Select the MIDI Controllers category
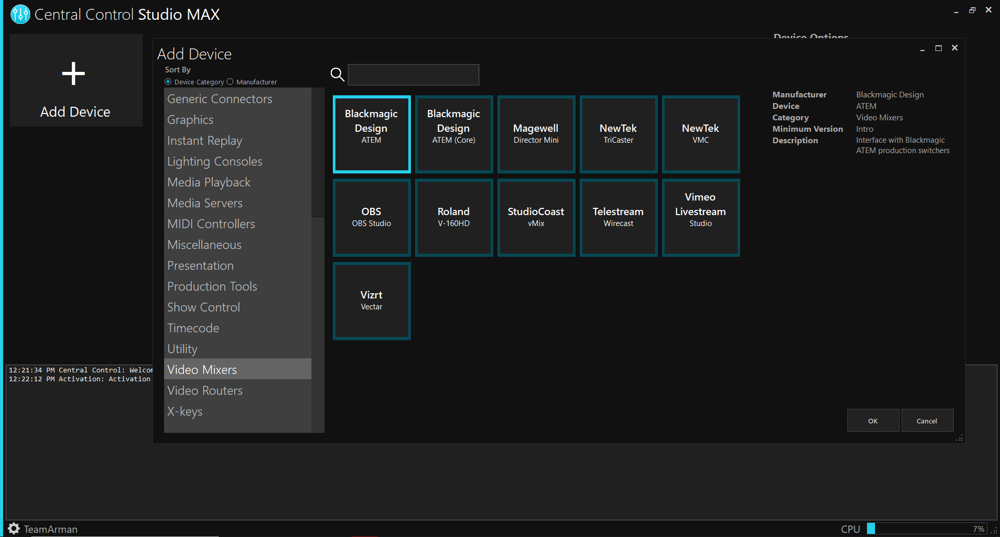The height and width of the screenshot is (537, 1000). click(211, 224)
